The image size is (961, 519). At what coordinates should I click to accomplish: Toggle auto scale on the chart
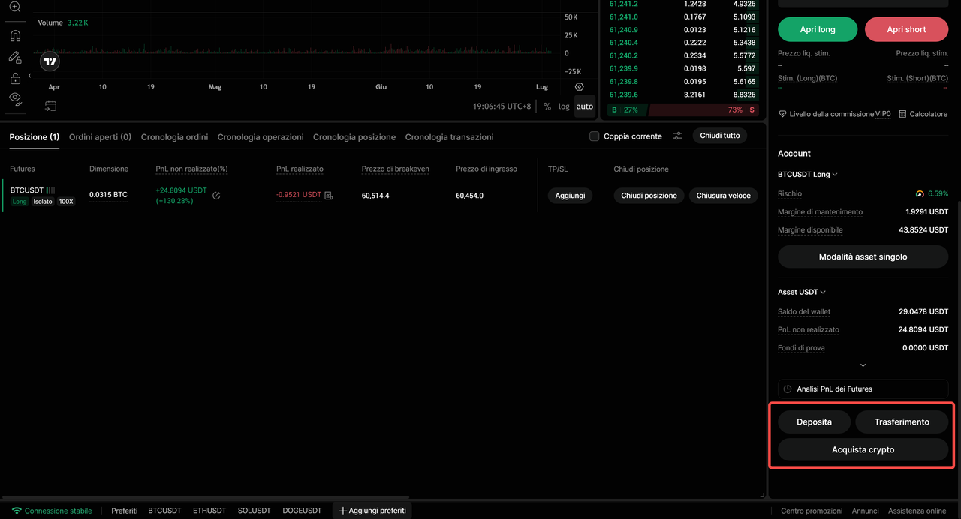tap(585, 106)
